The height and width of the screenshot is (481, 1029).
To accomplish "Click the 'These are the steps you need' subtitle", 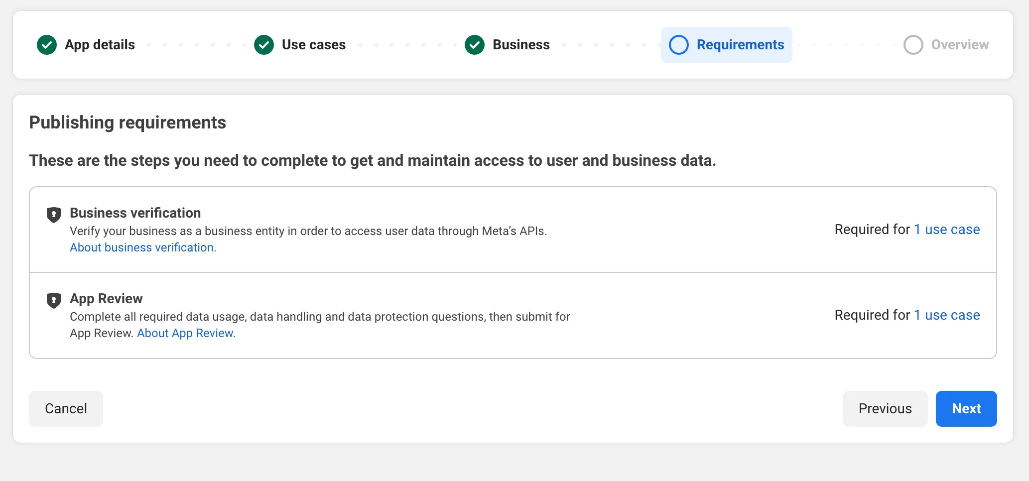I will [373, 160].
